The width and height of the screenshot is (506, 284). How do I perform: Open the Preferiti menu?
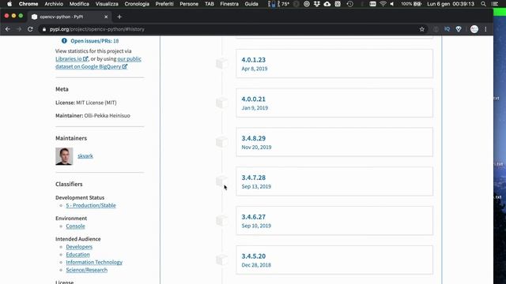point(164,4)
